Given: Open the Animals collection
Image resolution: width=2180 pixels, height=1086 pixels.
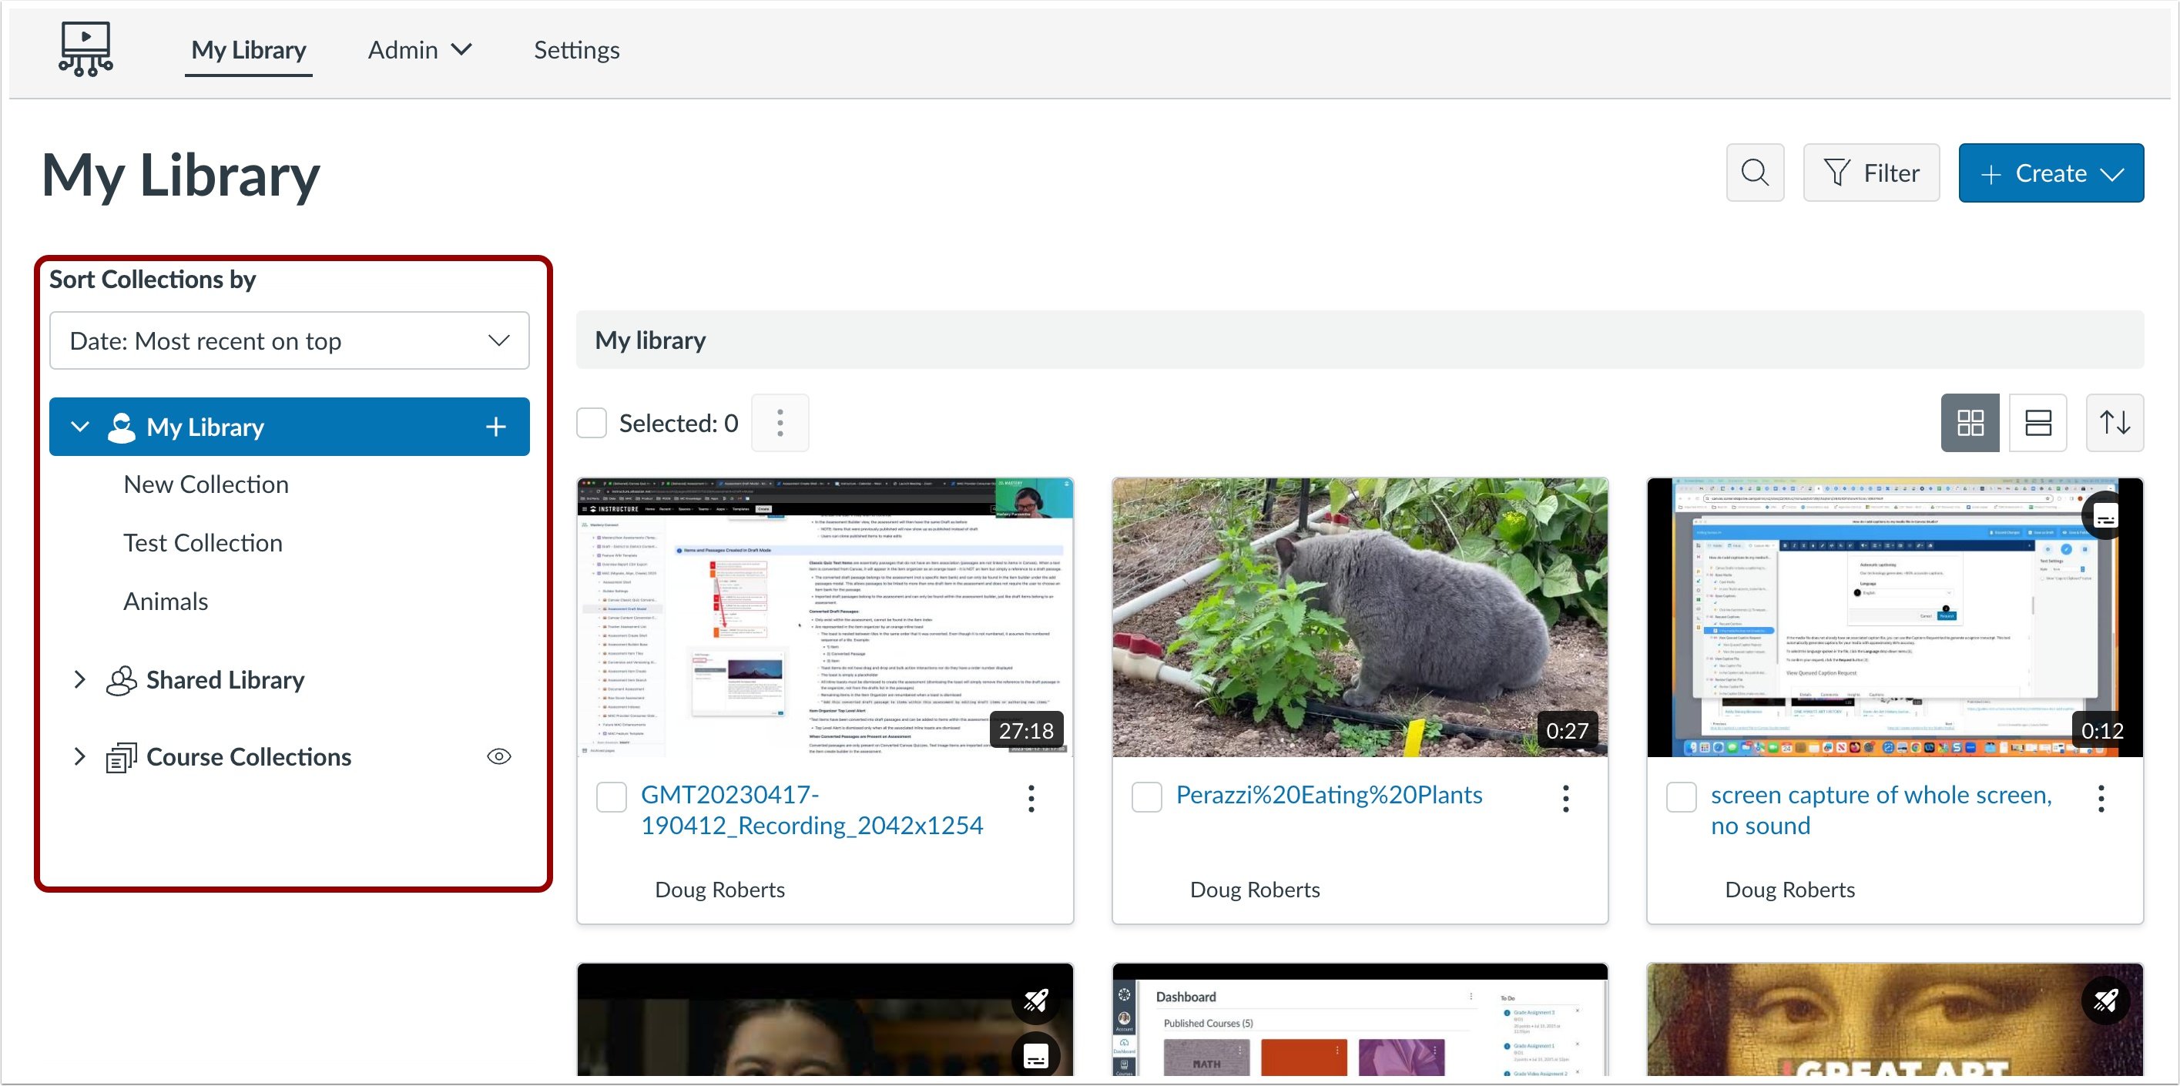Looking at the screenshot, I should 166,601.
